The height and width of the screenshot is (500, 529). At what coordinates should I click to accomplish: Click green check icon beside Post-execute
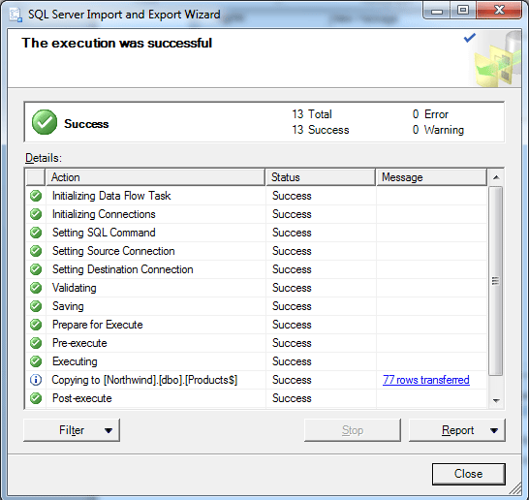[36, 398]
